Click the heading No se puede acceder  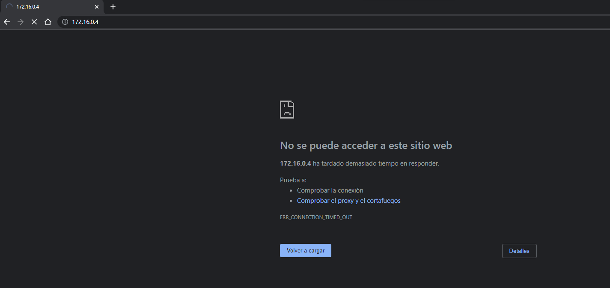366,145
